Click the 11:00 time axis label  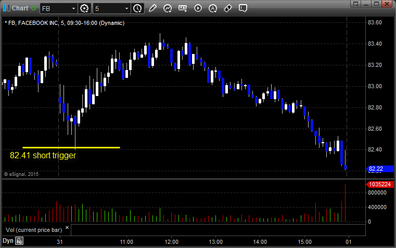126,242
